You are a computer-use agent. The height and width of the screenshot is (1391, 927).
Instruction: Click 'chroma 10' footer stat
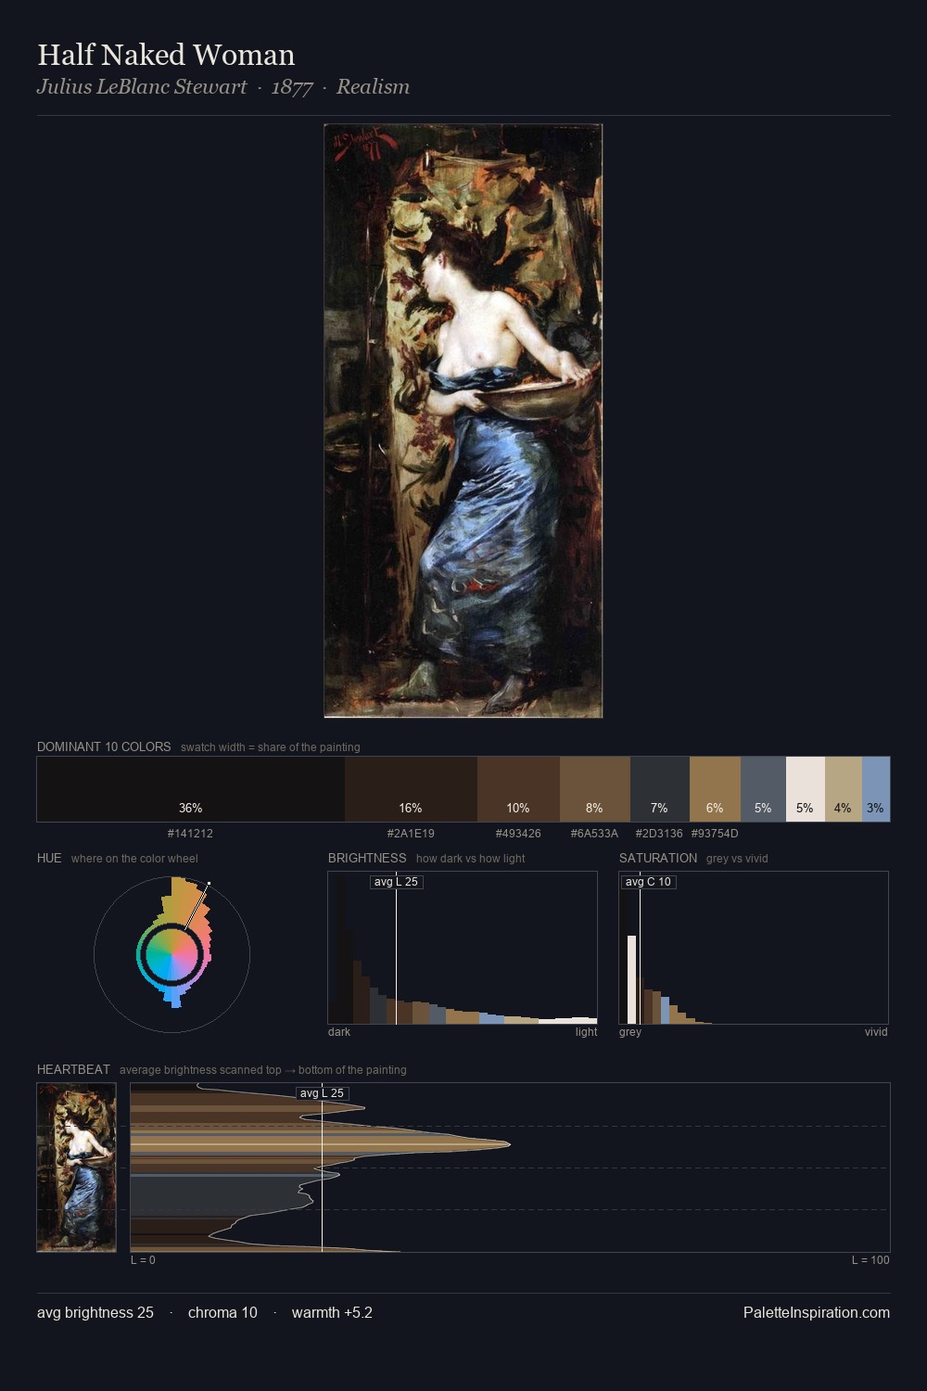click(222, 1312)
